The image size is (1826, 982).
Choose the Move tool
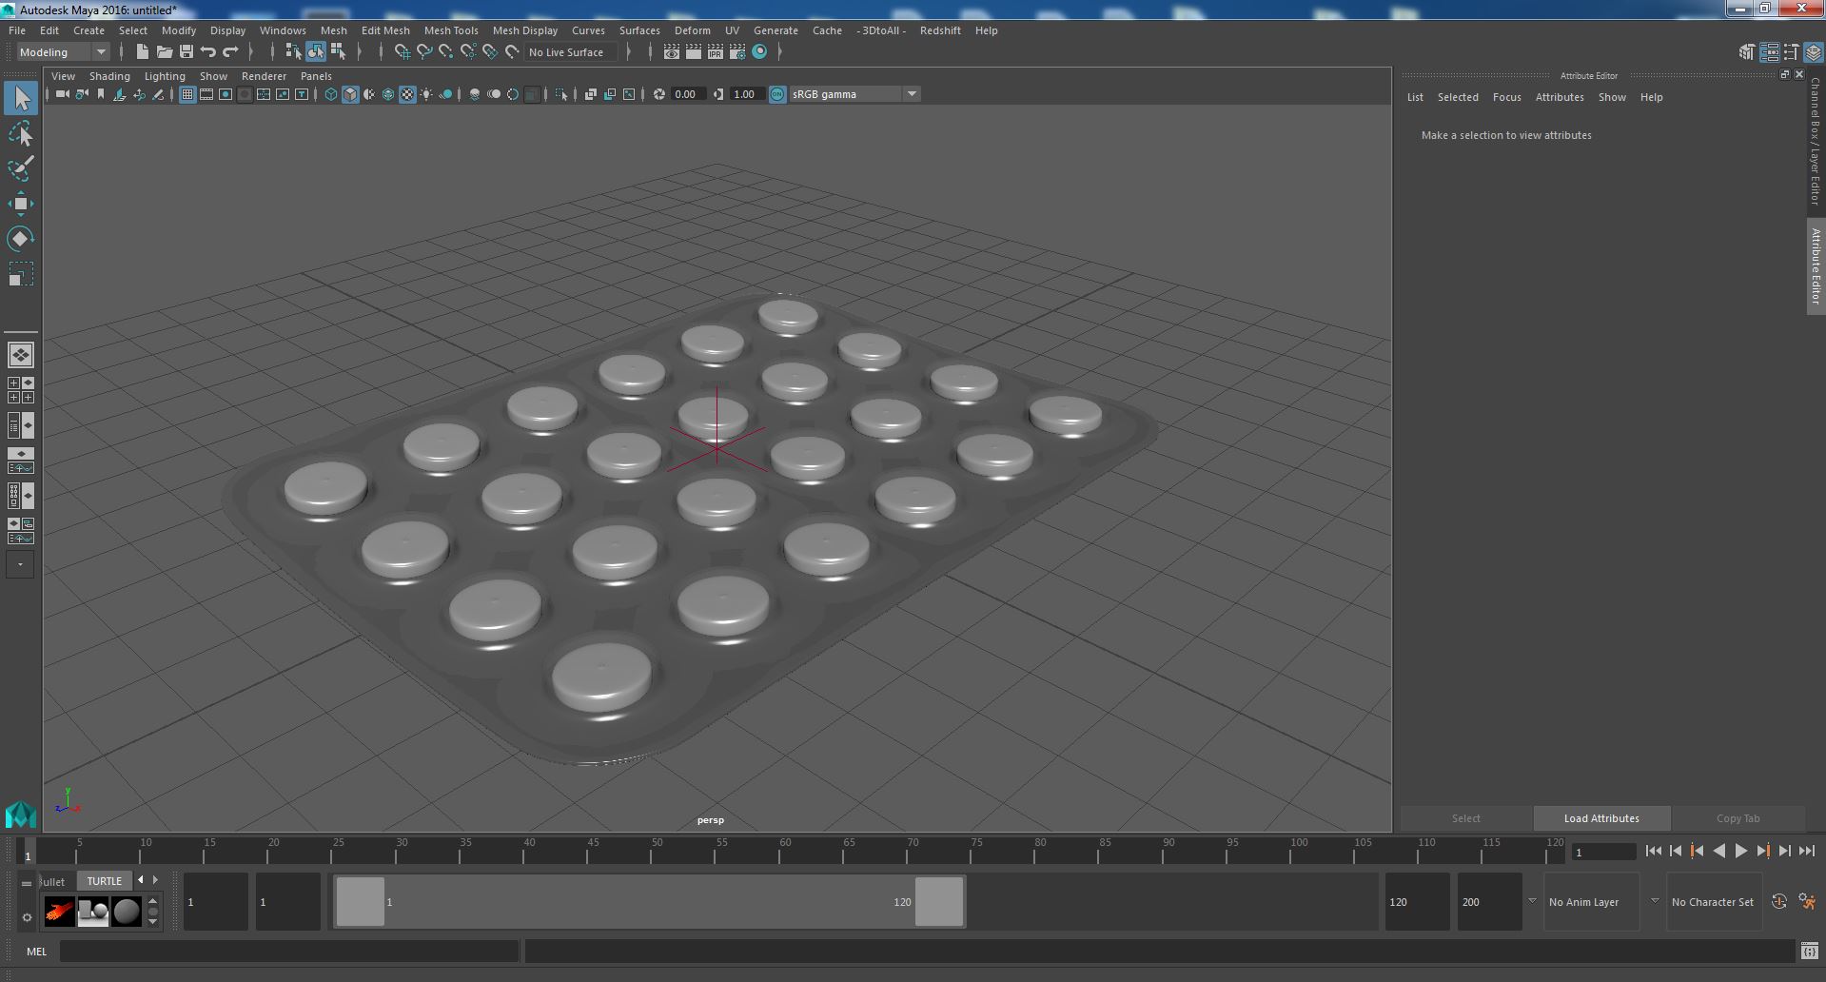(x=20, y=203)
